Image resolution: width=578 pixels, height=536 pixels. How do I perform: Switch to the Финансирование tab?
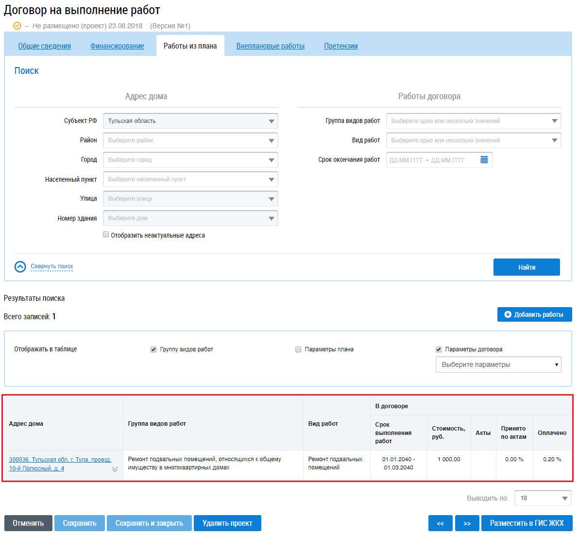tap(117, 46)
